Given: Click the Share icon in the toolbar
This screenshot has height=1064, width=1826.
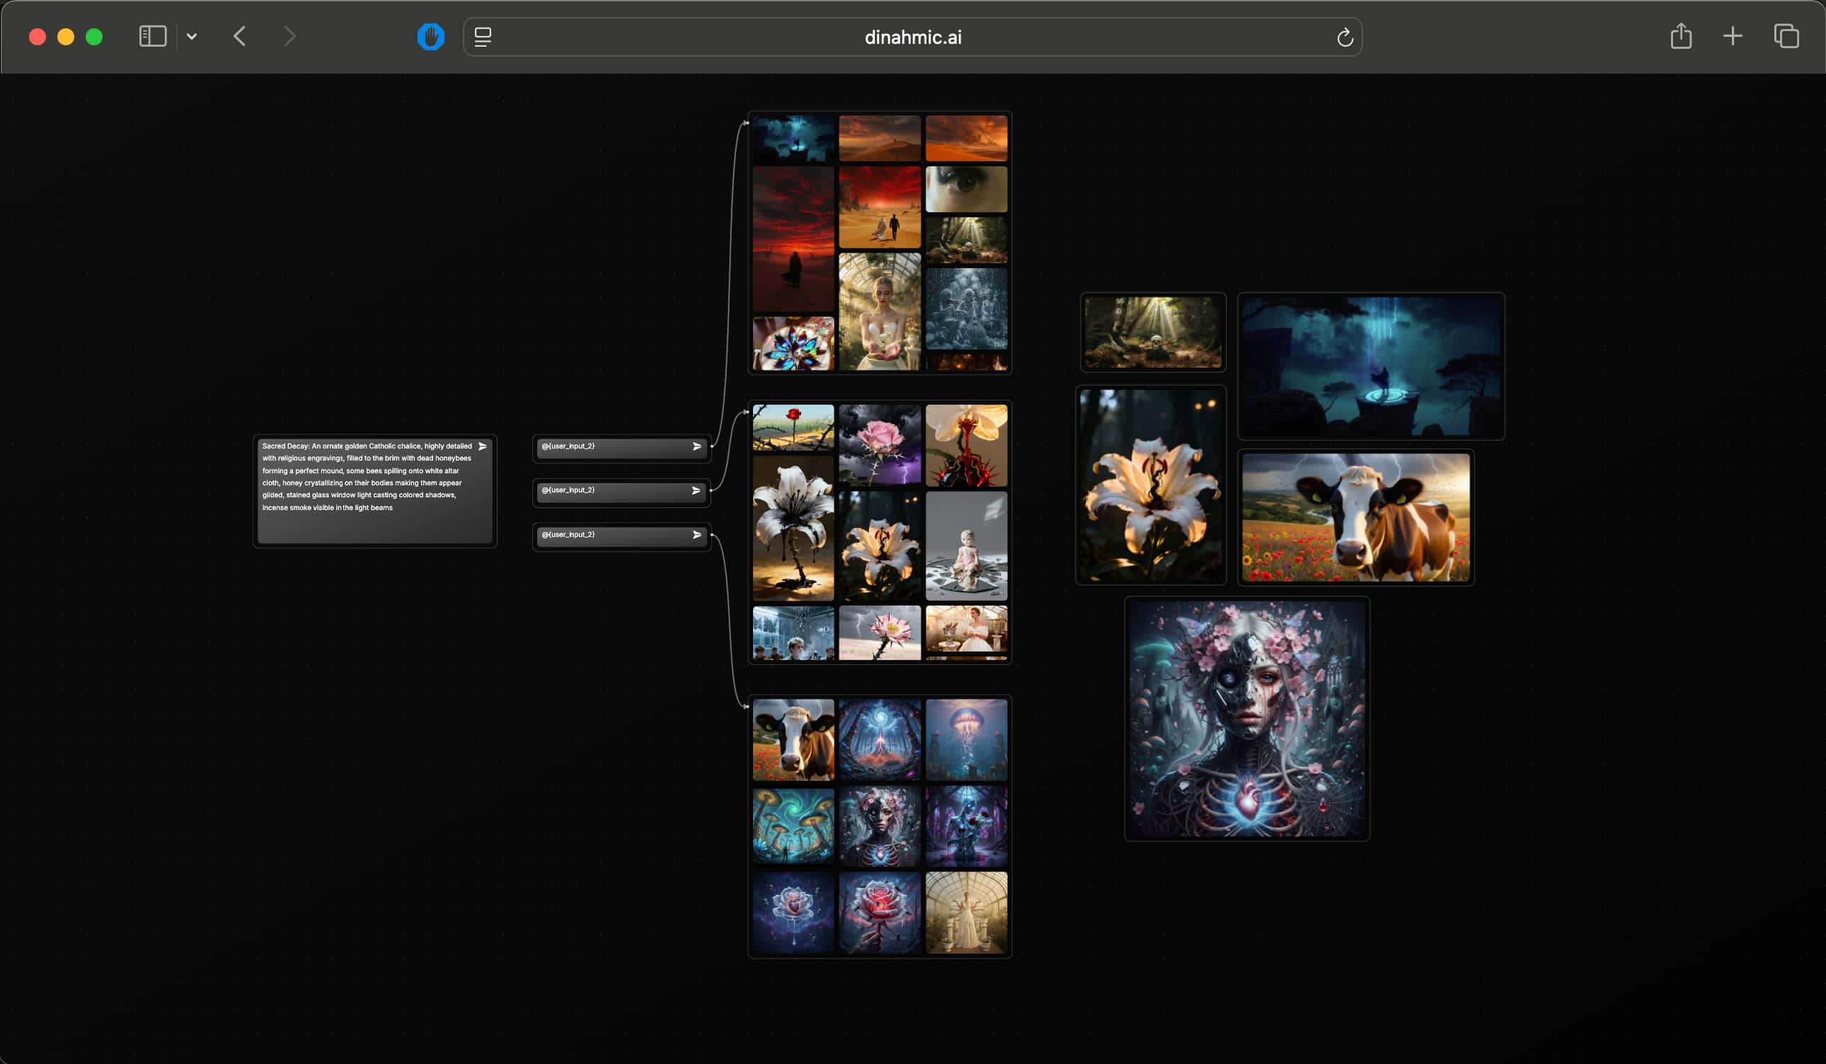Looking at the screenshot, I should 1680,36.
